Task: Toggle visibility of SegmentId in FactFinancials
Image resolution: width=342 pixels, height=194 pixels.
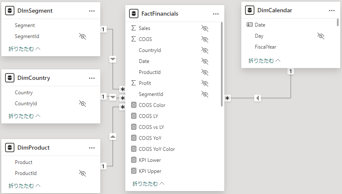Action: [205, 94]
